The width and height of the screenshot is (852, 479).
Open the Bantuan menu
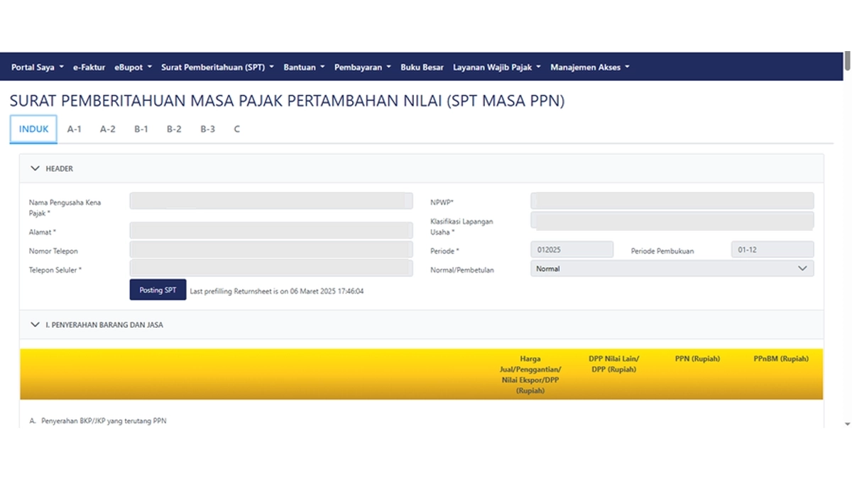(304, 67)
